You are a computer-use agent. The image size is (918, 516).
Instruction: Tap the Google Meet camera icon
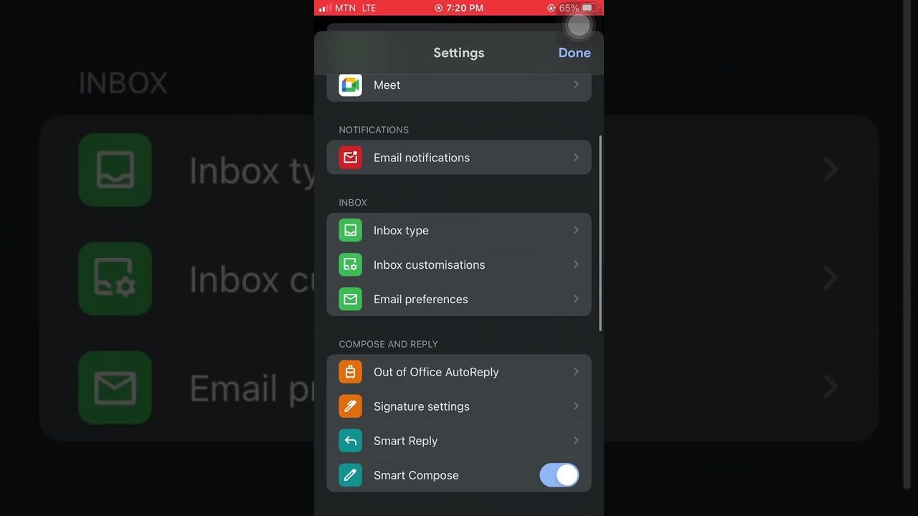350,85
